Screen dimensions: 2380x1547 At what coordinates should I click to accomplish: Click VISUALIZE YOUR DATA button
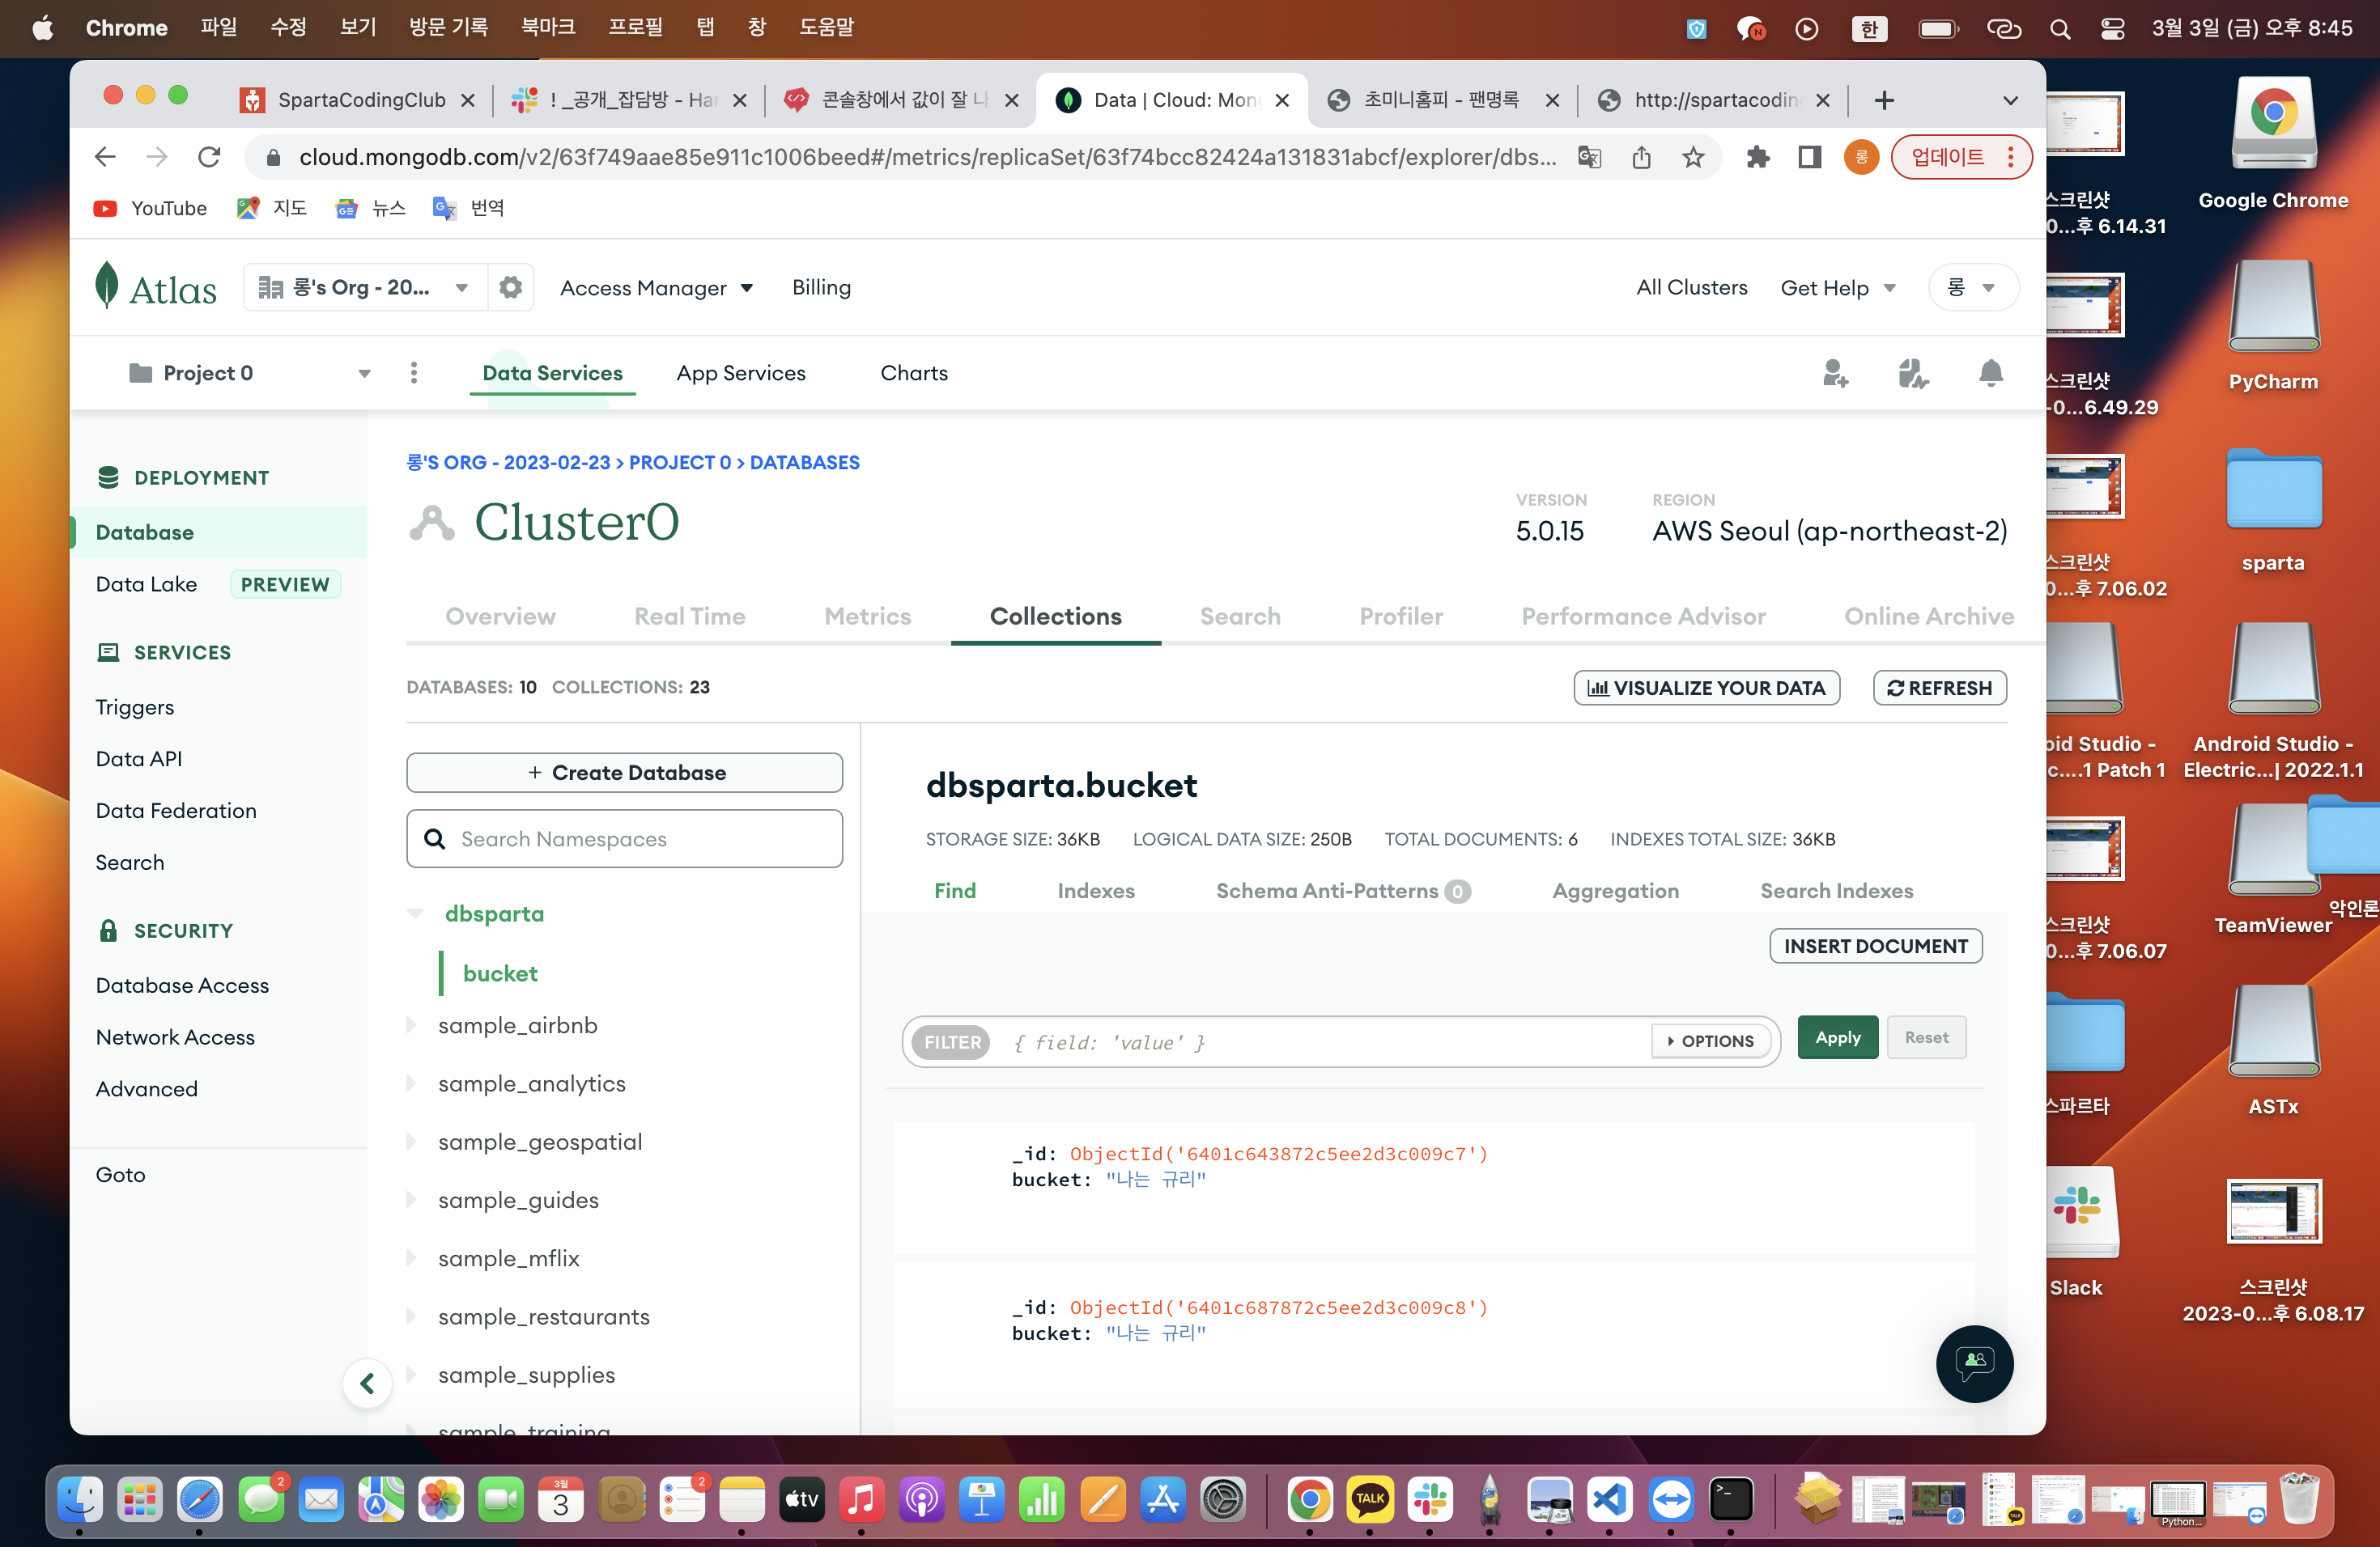tap(1706, 688)
